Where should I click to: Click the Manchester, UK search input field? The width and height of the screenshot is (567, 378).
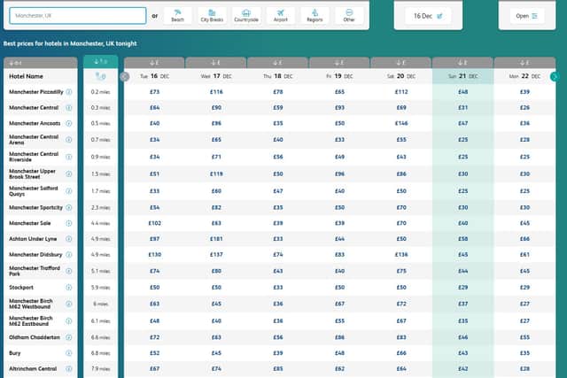(78, 16)
